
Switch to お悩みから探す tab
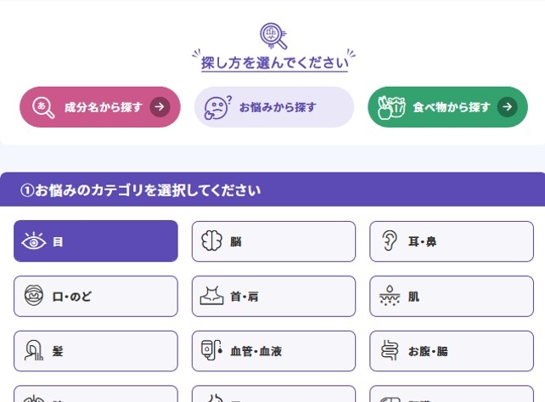tap(274, 107)
